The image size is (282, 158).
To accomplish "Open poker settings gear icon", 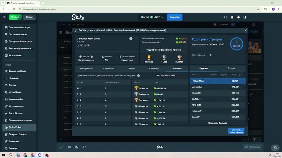I will coord(254,25).
